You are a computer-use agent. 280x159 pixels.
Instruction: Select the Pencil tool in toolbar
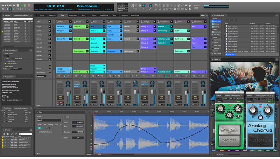coord(150,9)
